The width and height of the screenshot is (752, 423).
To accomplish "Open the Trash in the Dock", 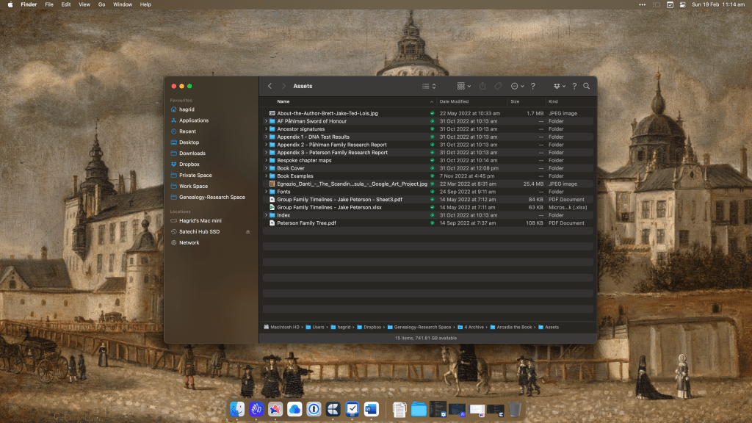I will click(515, 409).
